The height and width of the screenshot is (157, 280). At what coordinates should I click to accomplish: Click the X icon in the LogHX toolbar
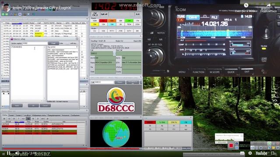(28, 14)
